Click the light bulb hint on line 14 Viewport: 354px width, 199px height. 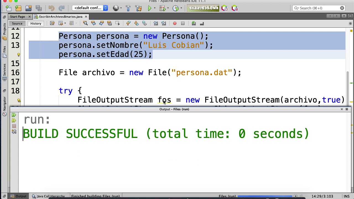pos(19,55)
